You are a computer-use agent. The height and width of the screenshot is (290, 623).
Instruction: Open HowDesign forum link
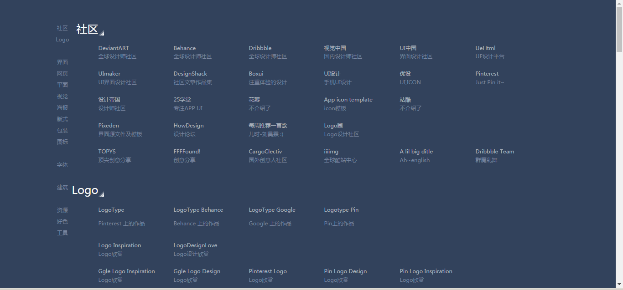click(x=188, y=126)
